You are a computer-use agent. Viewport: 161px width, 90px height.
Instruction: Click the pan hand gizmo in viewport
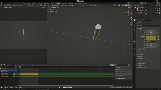[131, 20]
